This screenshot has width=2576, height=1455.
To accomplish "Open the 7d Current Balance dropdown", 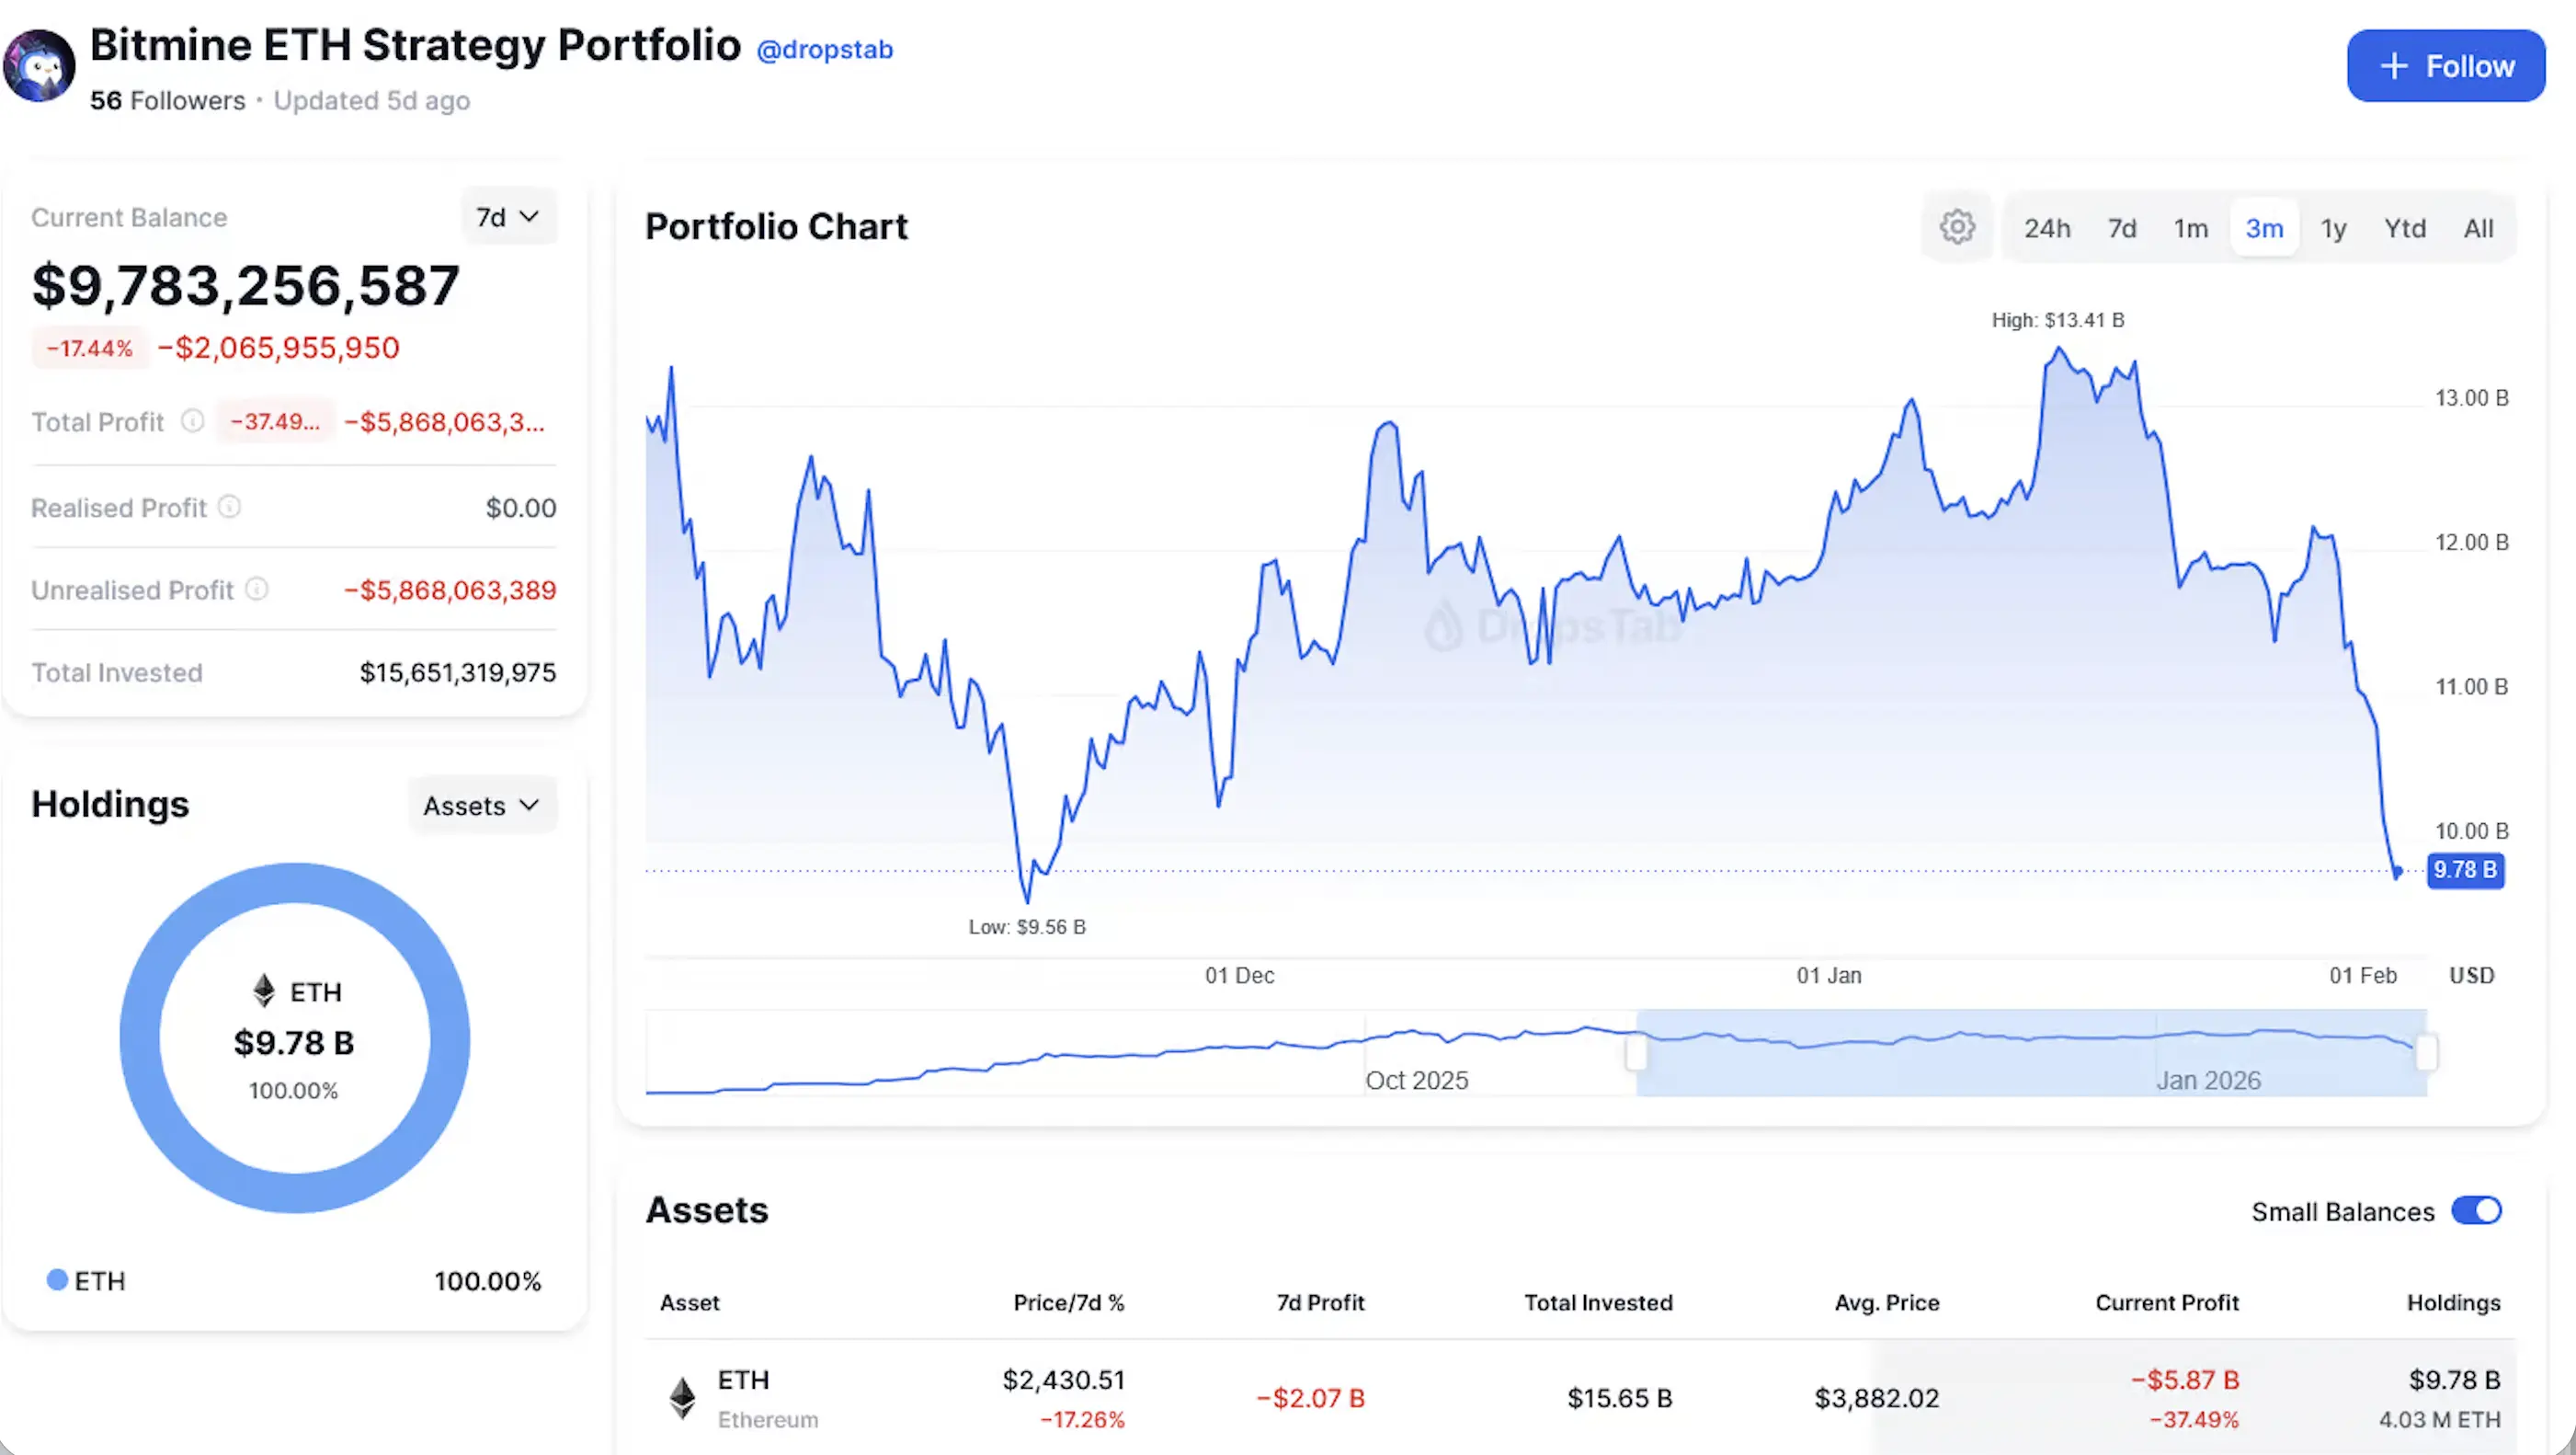I will pos(507,217).
